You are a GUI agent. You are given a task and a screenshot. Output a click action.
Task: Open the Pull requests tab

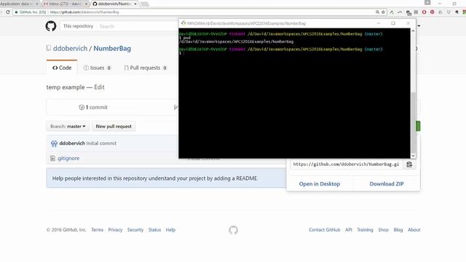[x=146, y=68]
